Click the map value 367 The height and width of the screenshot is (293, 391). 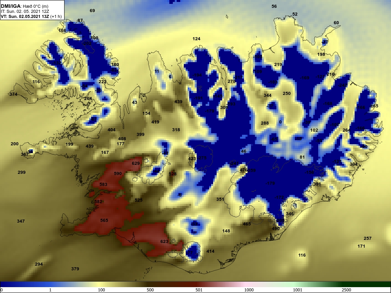pyautogui.click(x=25, y=154)
